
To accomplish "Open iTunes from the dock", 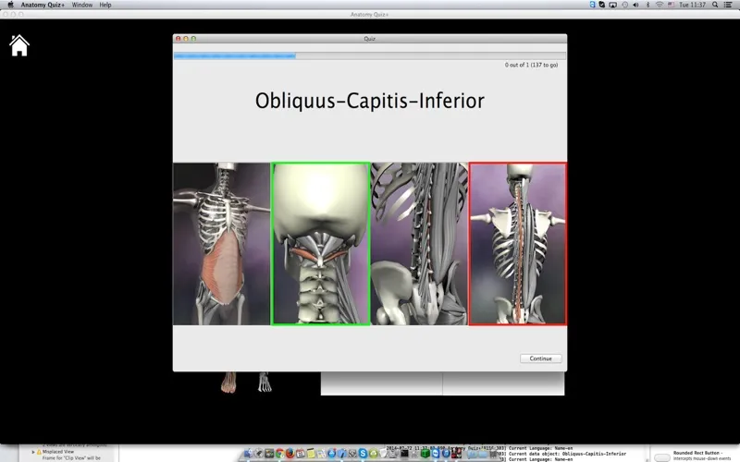I will pyautogui.click(x=446, y=454).
